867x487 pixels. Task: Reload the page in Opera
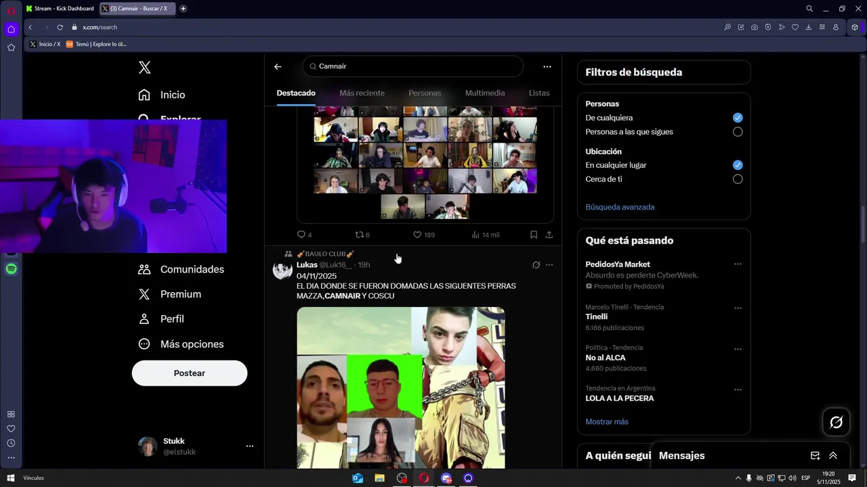pyautogui.click(x=60, y=27)
